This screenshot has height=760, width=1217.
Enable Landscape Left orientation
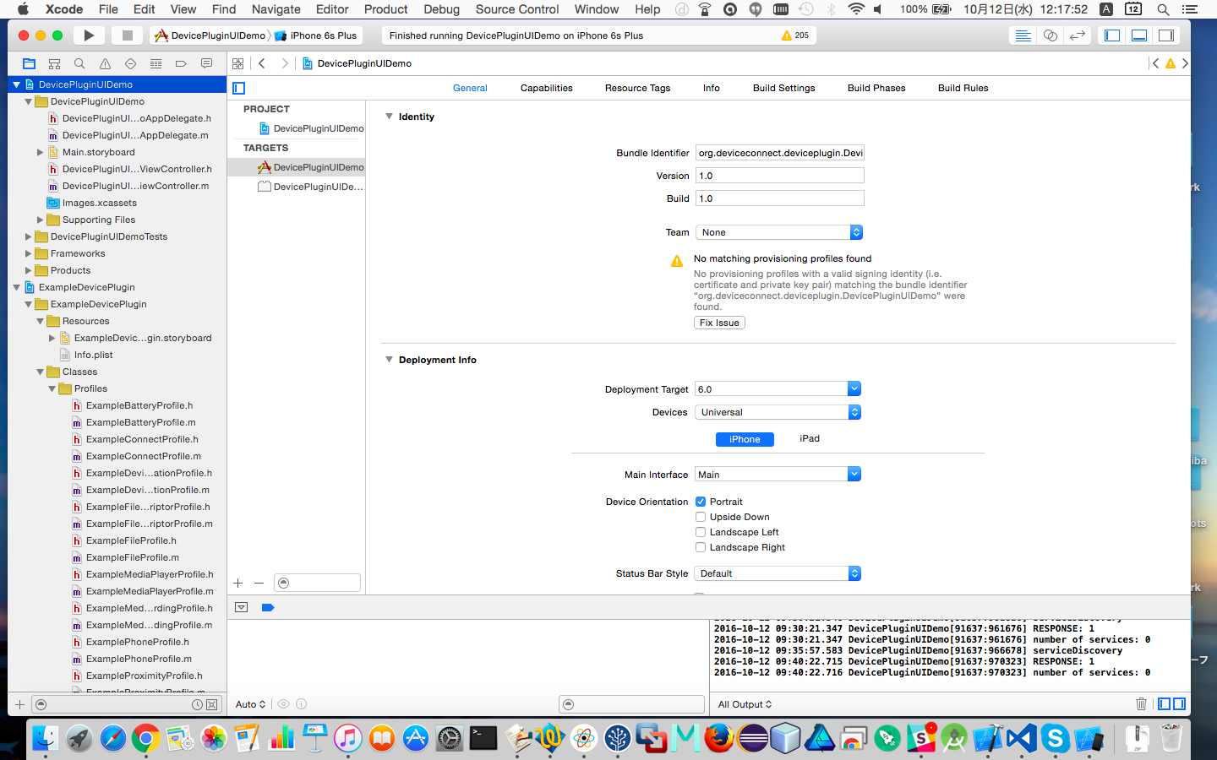click(x=701, y=532)
